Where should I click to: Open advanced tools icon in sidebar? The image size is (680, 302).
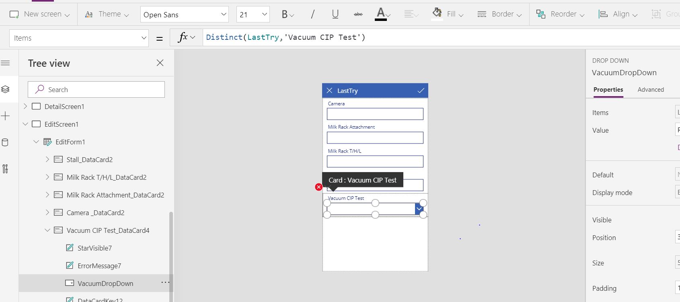pos(6,169)
